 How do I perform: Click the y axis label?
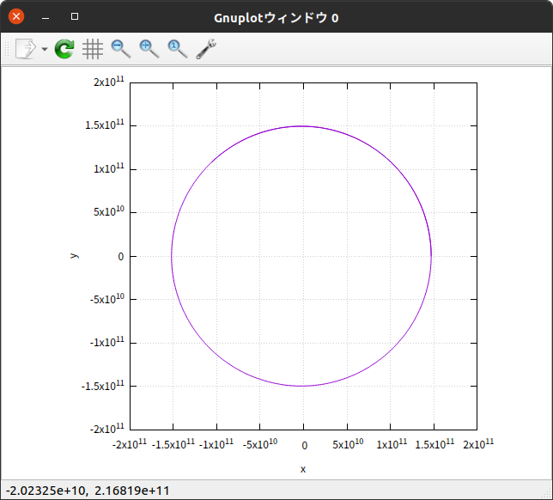point(75,256)
